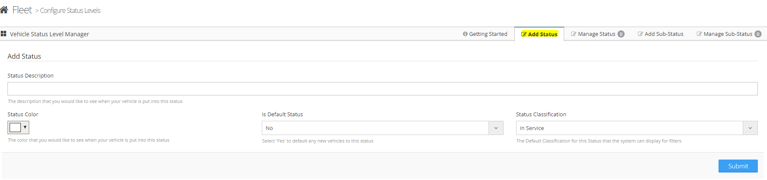
Task: Click the info icon beside Getting Started
Action: (465, 34)
